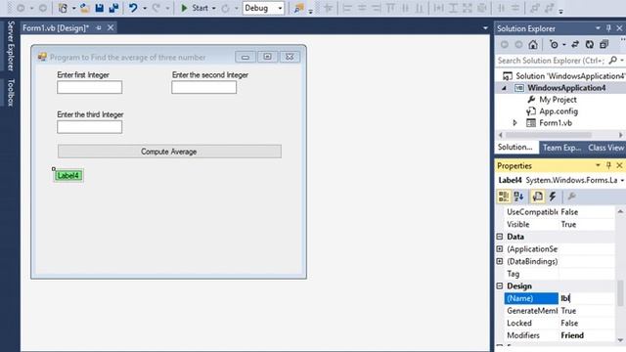626x352 pixels.
Task: Pin the Solution Explorer panel
Action: click(608, 28)
